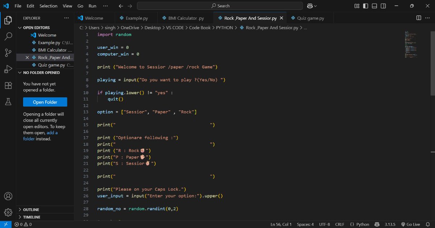Go back with the left arrow
Screen dimensions: 435x228
pos(121,6)
